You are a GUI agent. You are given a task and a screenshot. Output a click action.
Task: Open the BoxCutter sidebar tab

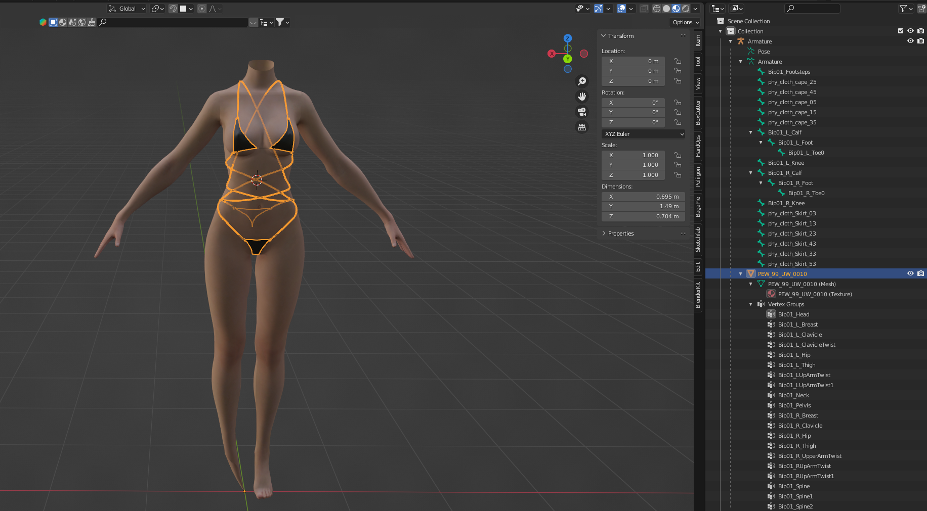tap(698, 112)
